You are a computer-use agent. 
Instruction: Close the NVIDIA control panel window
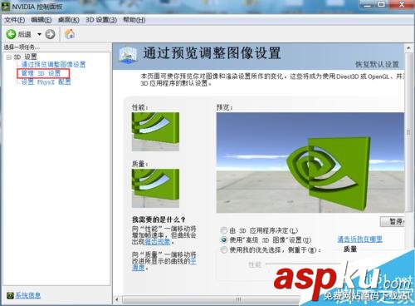pos(402,4)
